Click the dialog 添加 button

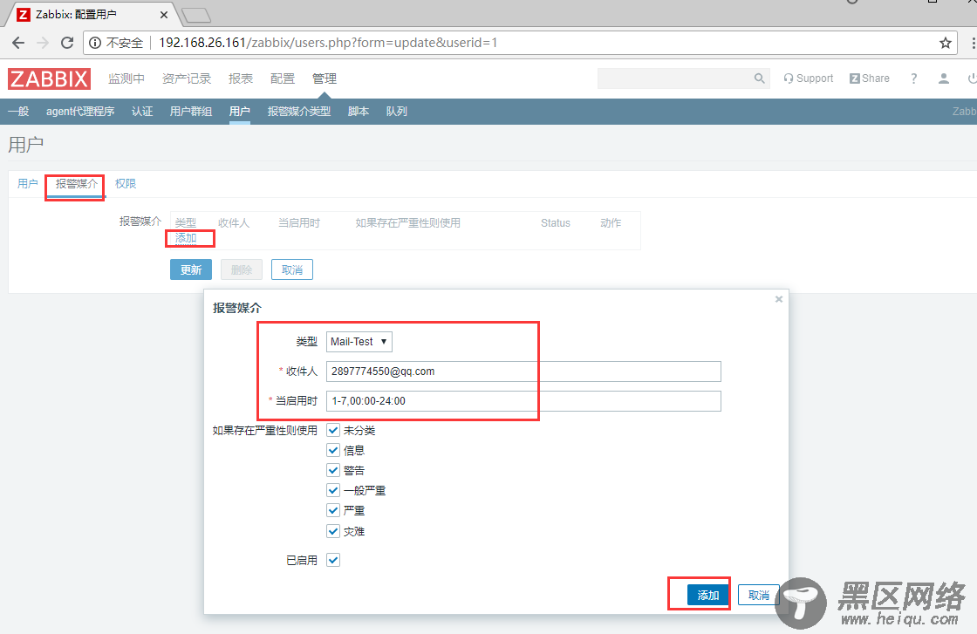coord(707,596)
